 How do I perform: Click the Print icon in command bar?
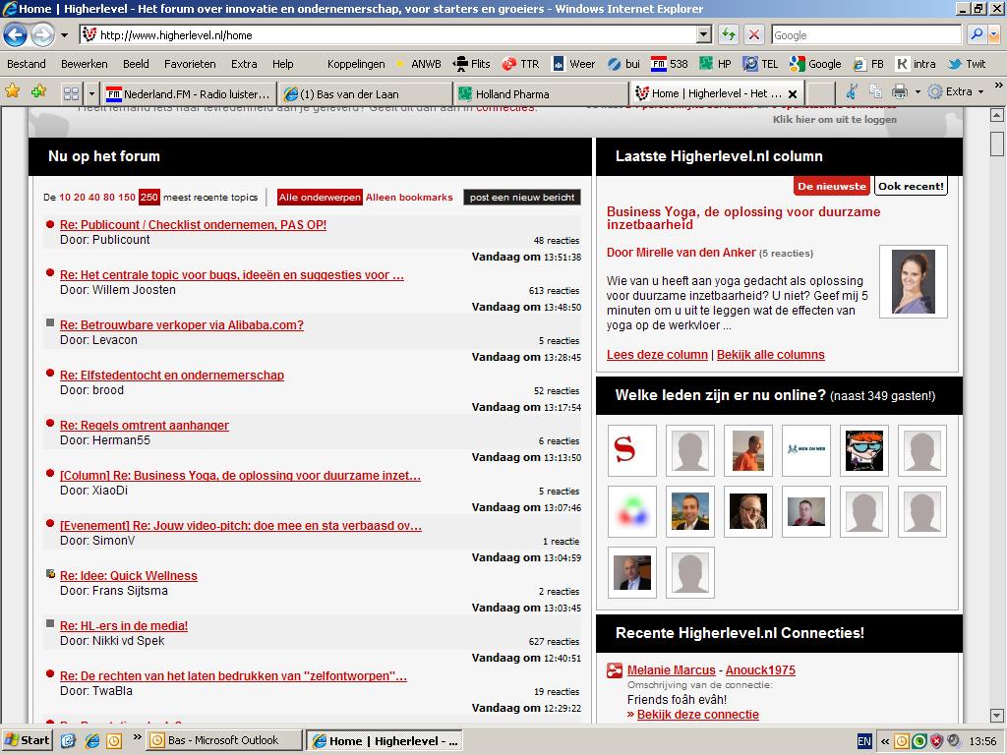(x=899, y=91)
